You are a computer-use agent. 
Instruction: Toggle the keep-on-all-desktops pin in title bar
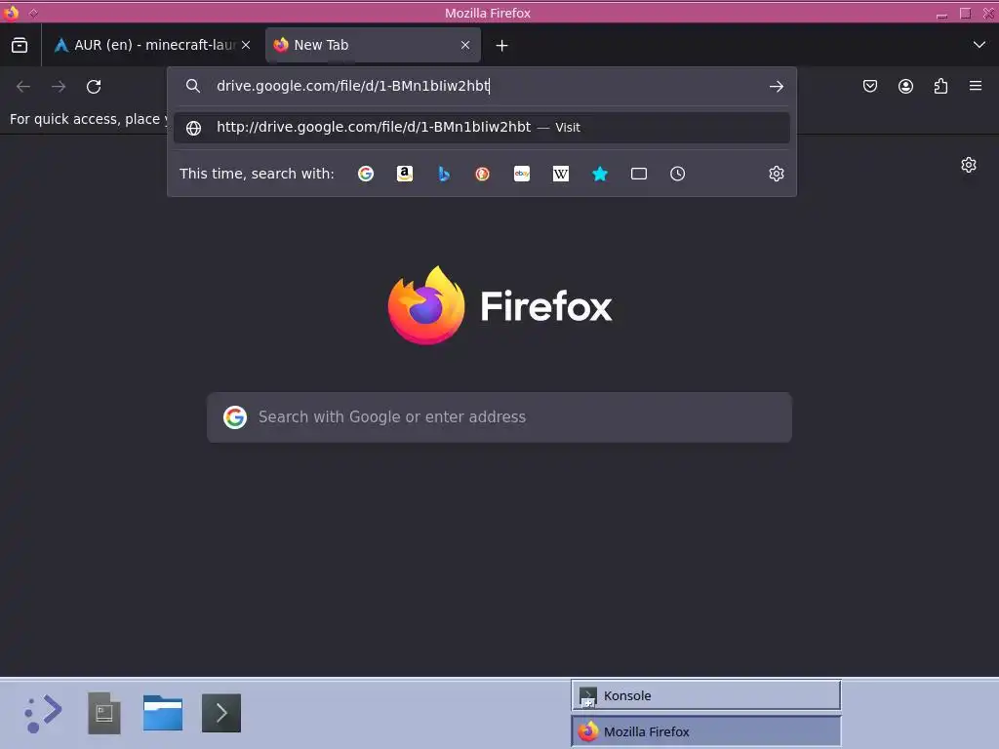(x=34, y=13)
